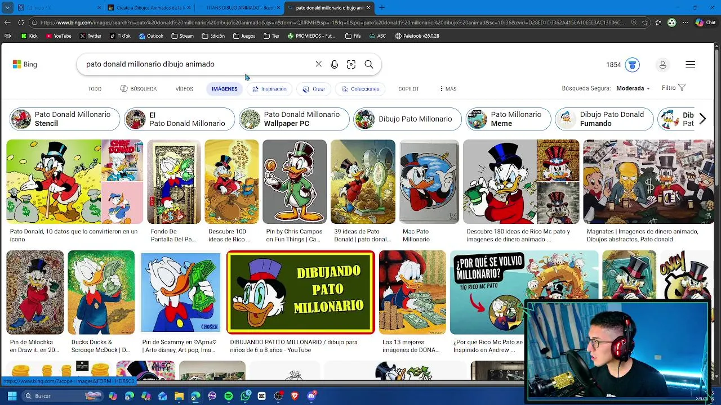Open the Kick bookmark
The image size is (721, 405).
(29, 36)
